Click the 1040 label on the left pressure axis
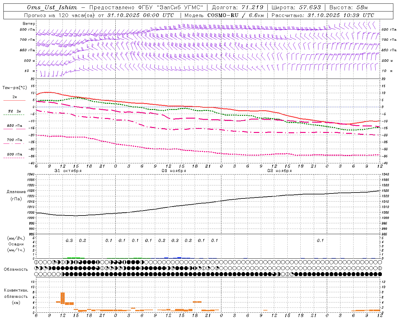This screenshot has width=398, height=318. coord(30,175)
